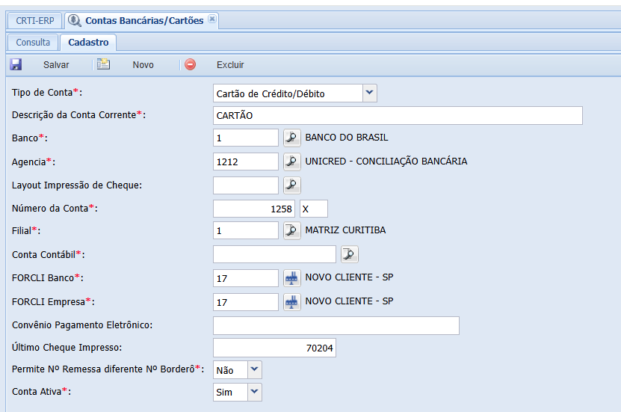Click Layout Impressão de Cheque input field

tap(246, 185)
